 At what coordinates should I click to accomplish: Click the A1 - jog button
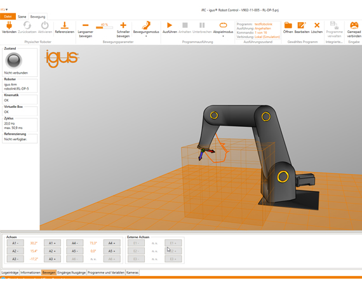point(15,243)
